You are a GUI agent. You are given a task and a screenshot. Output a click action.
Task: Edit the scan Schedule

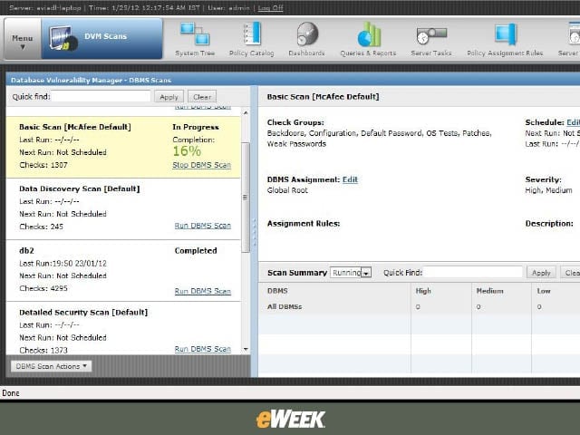[573, 122]
